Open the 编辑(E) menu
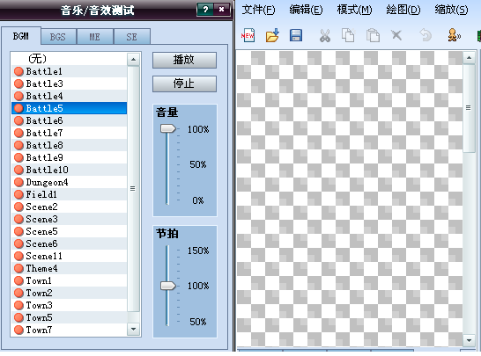The width and height of the screenshot is (481, 356). (306, 10)
